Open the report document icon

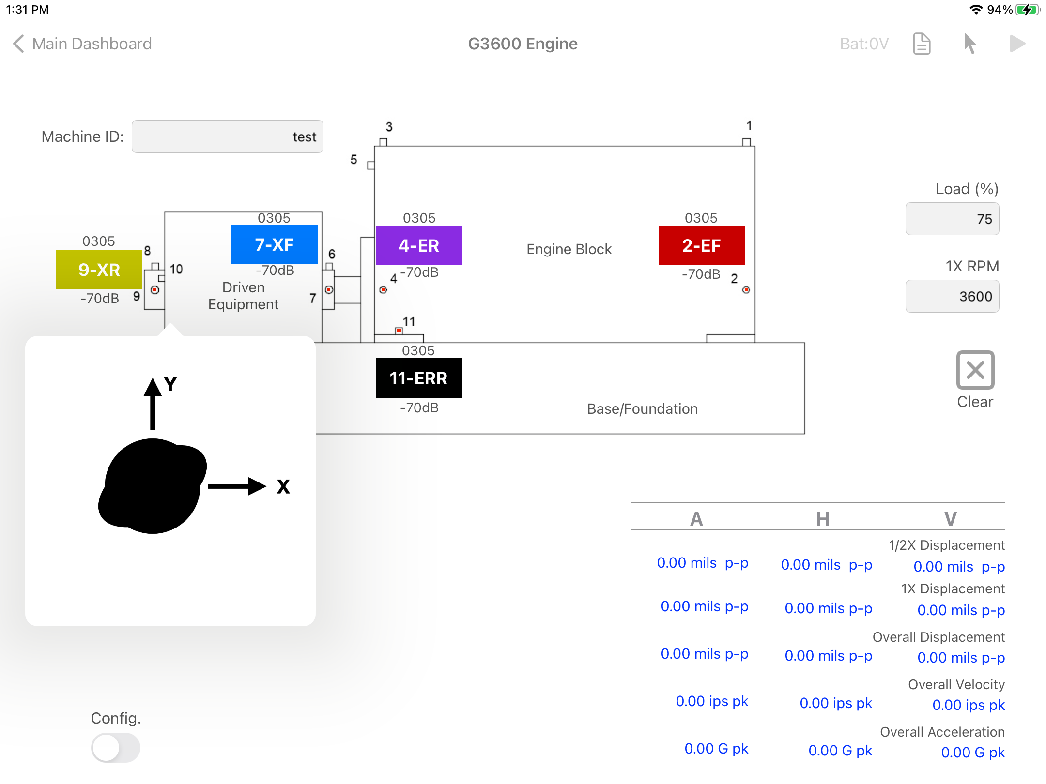922,44
